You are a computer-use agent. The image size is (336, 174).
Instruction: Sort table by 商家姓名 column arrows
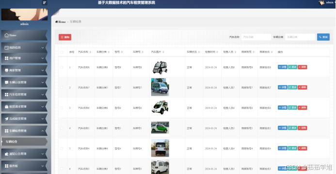click(272, 52)
